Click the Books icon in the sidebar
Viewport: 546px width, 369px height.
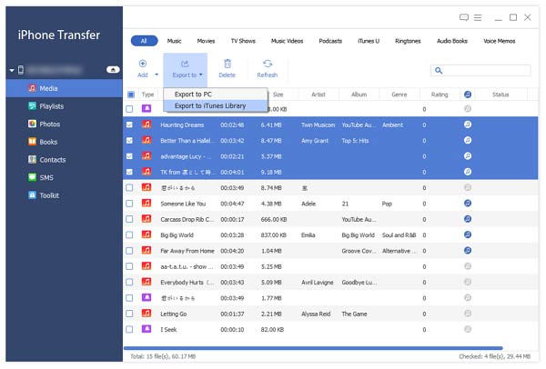(x=32, y=142)
